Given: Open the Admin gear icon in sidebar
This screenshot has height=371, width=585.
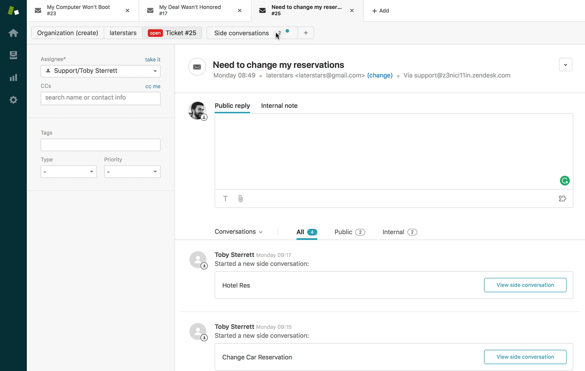Looking at the screenshot, I should pos(13,100).
